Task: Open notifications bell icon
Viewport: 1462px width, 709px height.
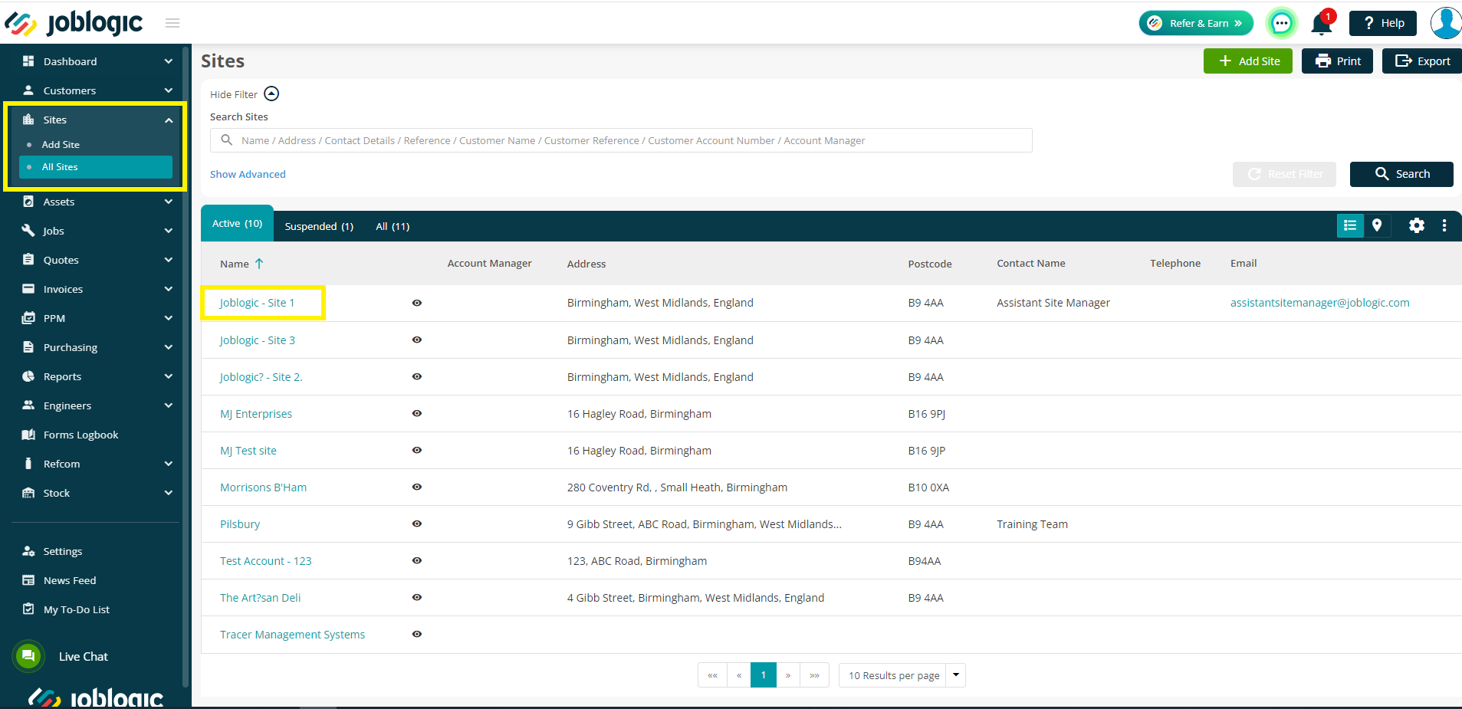Action: (1321, 24)
